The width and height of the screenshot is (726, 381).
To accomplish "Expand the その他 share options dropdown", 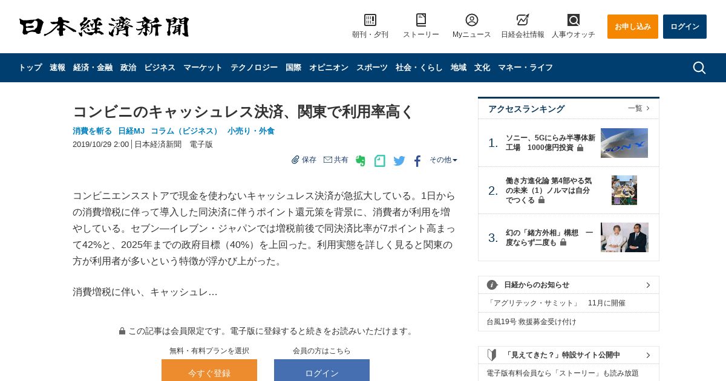I will point(443,160).
